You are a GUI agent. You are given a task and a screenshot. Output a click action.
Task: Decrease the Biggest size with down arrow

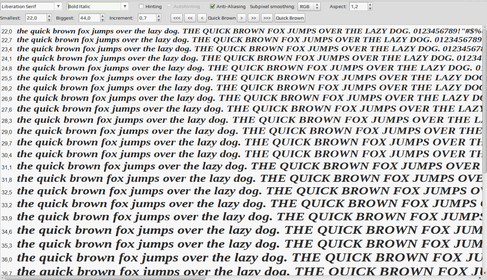(102, 20)
